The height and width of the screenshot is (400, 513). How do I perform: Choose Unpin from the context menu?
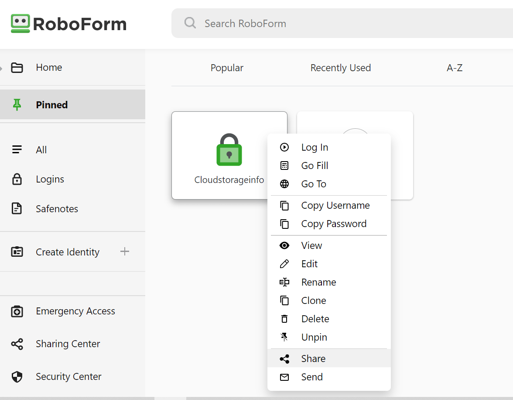314,337
